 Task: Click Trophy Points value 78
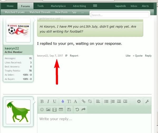pos(30,71)
